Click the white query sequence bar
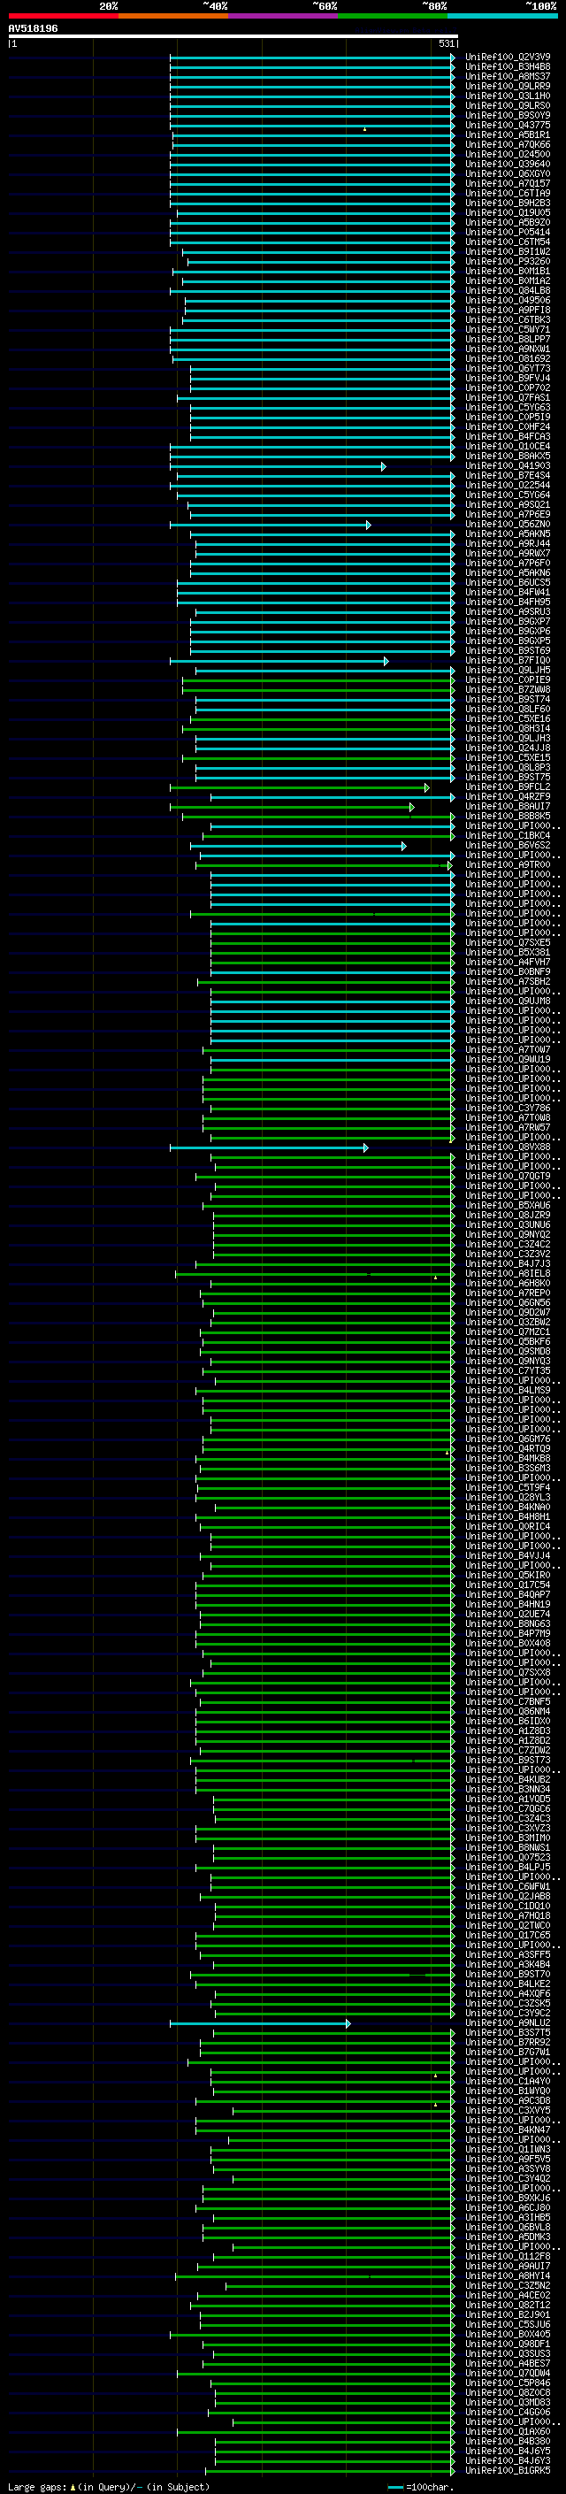566x2494 pixels. pos(233,37)
